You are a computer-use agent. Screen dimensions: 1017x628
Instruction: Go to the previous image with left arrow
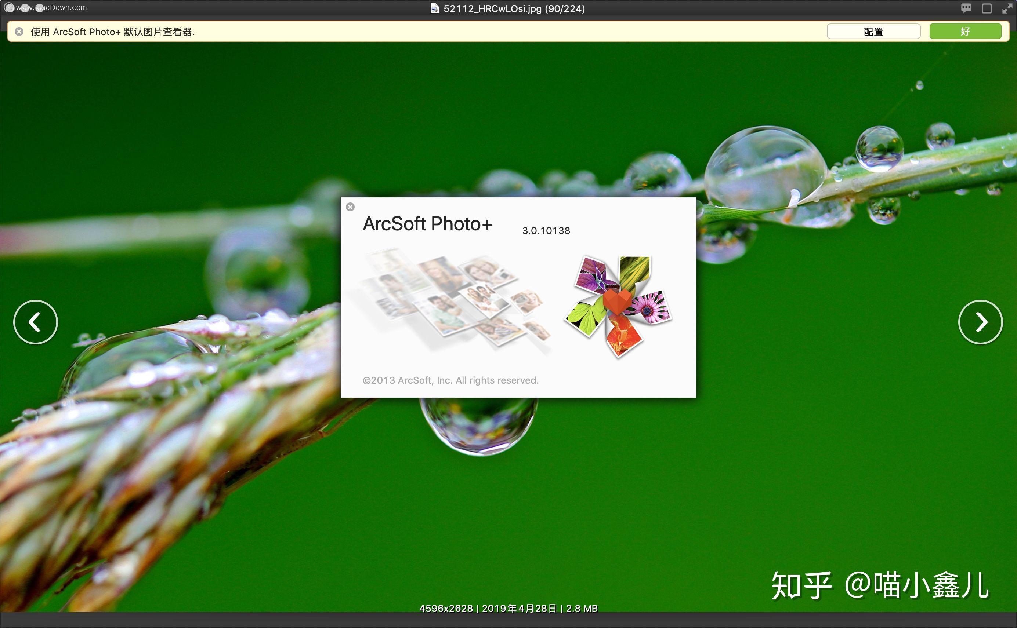[x=35, y=322]
